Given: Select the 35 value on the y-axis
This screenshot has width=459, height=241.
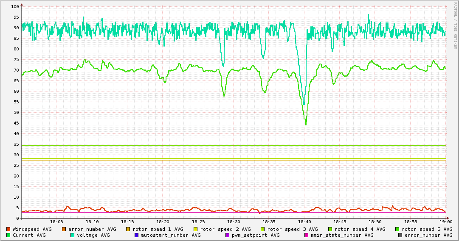Looking at the screenshot, I should [16, 144].
